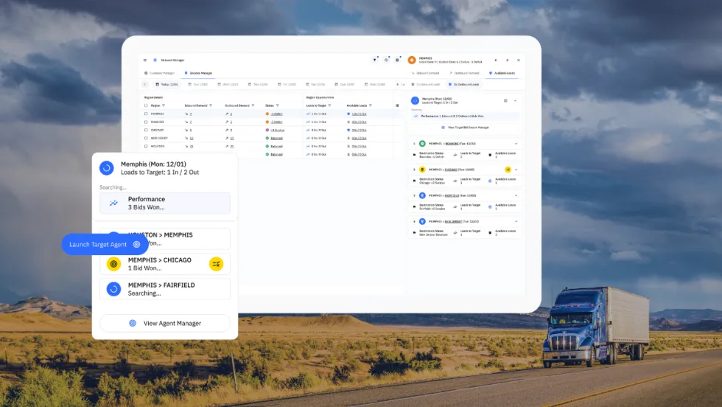The image size is (722, 407).
Task: Check the Houston row checkbox
Action: click(146, 146)
